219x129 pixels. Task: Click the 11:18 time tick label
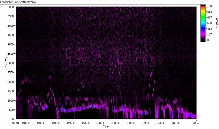click(101, 123)
